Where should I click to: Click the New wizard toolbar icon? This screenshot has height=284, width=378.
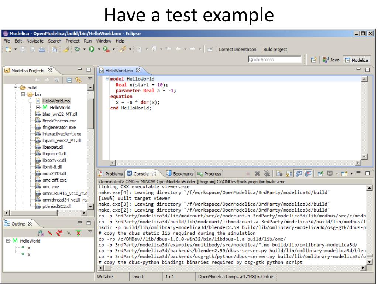coord(8,49)
